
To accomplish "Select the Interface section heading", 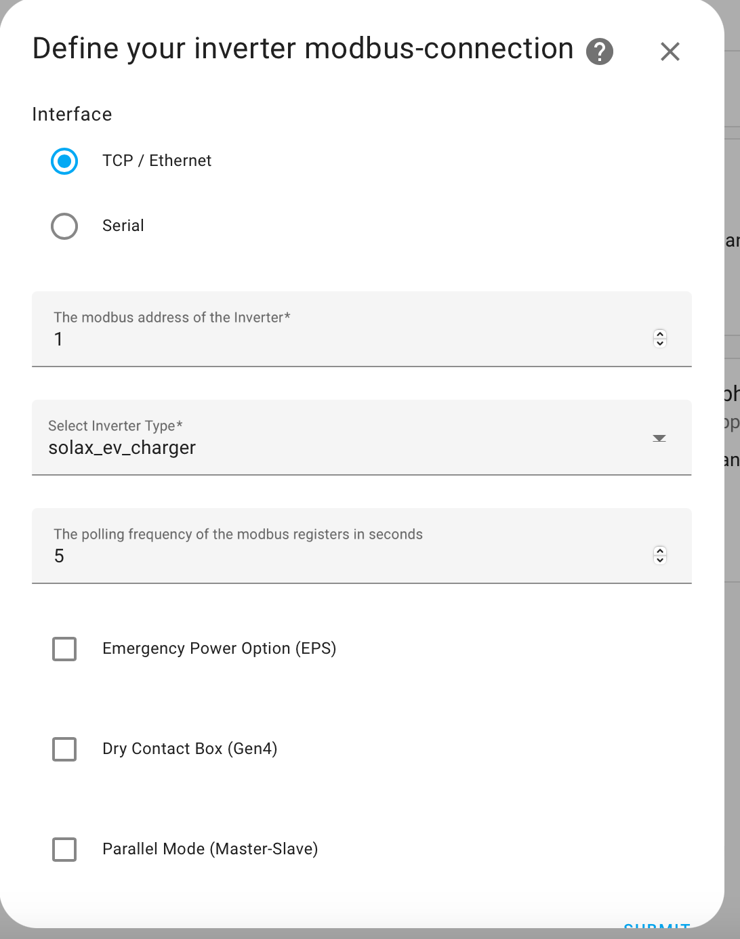I will point(72,114).
